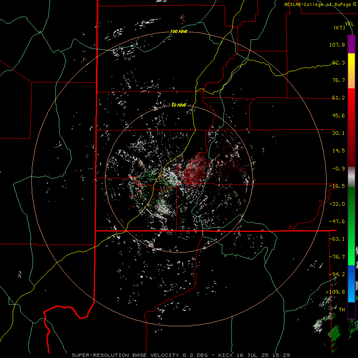Select the 76.7 velocity scale value
Viewport: 358px width, 358px height.
(x=339, y=80)
